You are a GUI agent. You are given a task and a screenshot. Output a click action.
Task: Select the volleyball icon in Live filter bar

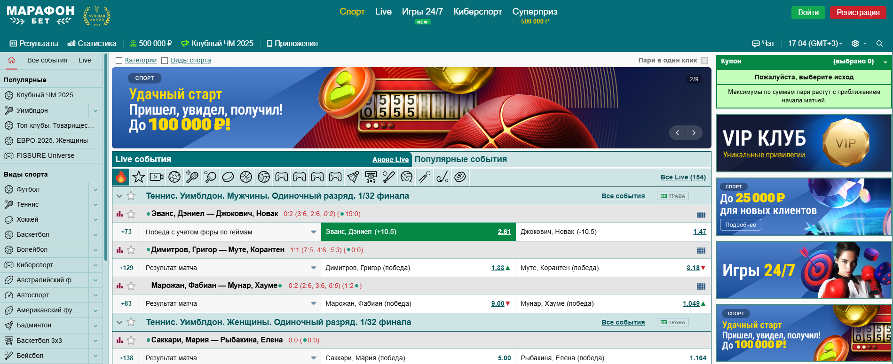[x=264, y=177]
